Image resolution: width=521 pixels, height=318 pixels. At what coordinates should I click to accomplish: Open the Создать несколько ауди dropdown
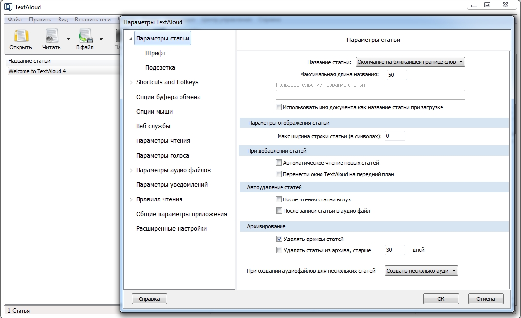421,271
